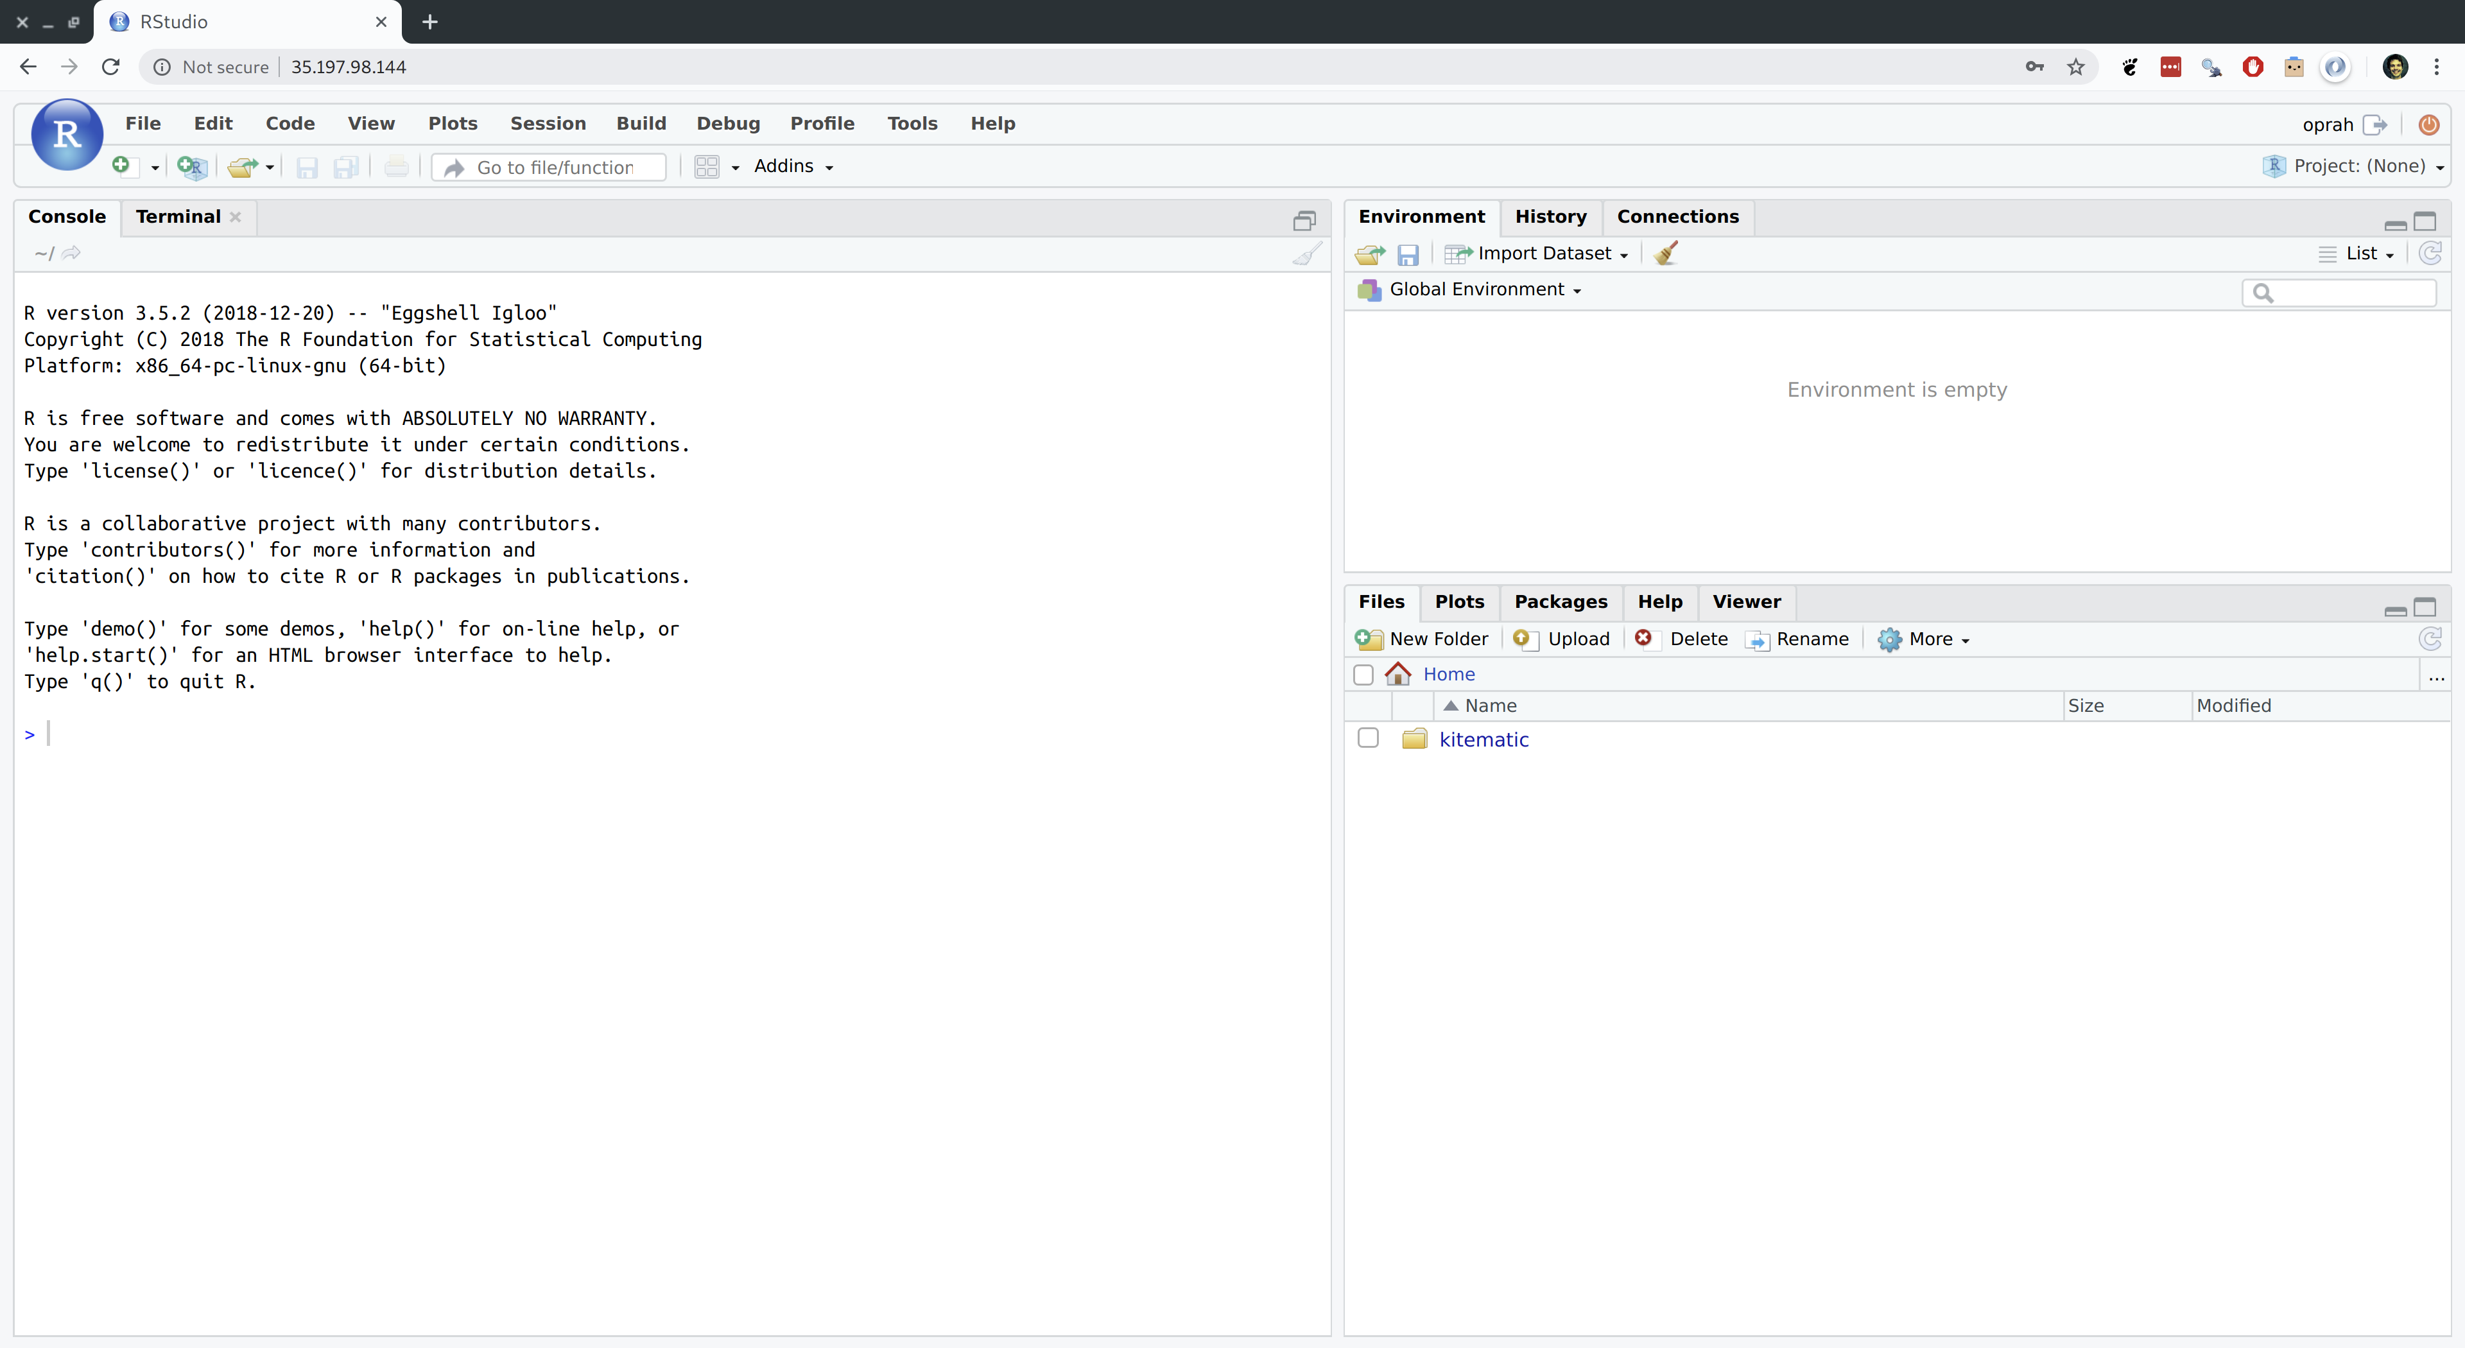Viewport: 2465px width, 1348px height.
Task: Click the Save all documents icon
Action: click(x=345, y=168)
